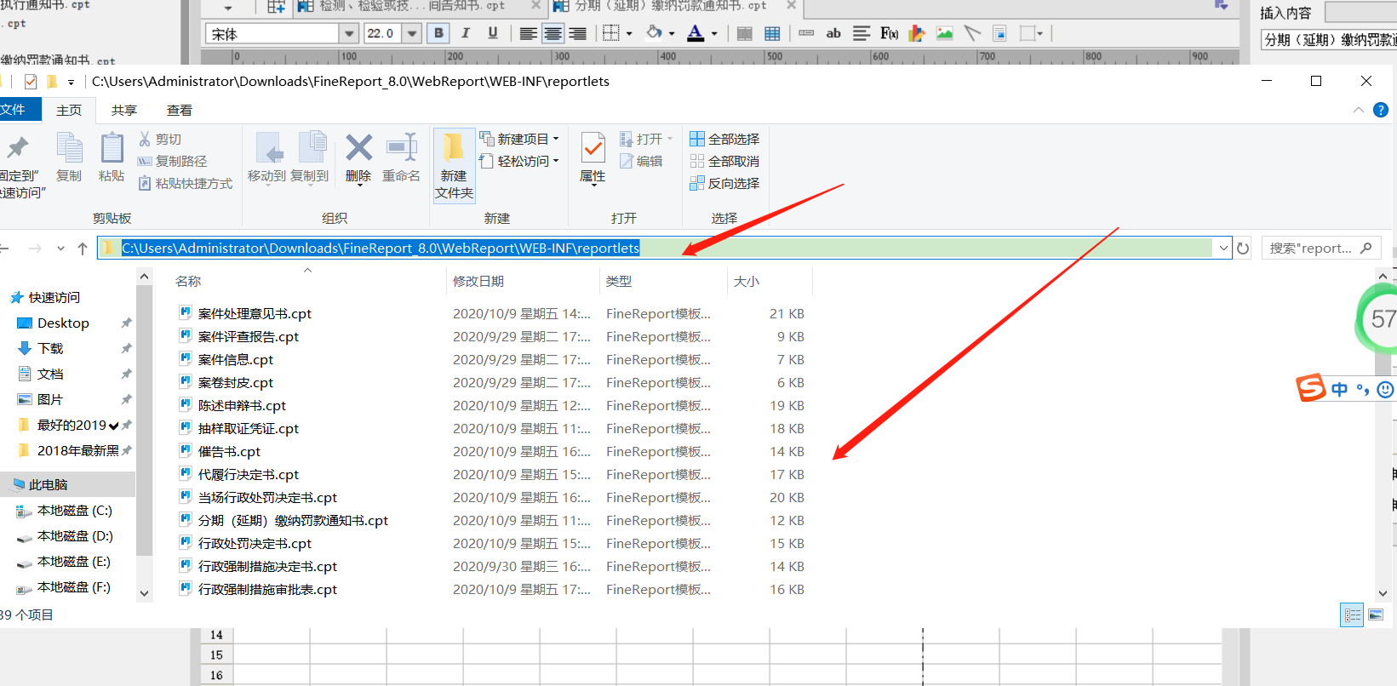Open the 查看 ribbon tab

[180, 110]
